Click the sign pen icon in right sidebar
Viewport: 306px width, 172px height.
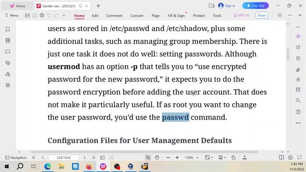click(x=298, y=70)
